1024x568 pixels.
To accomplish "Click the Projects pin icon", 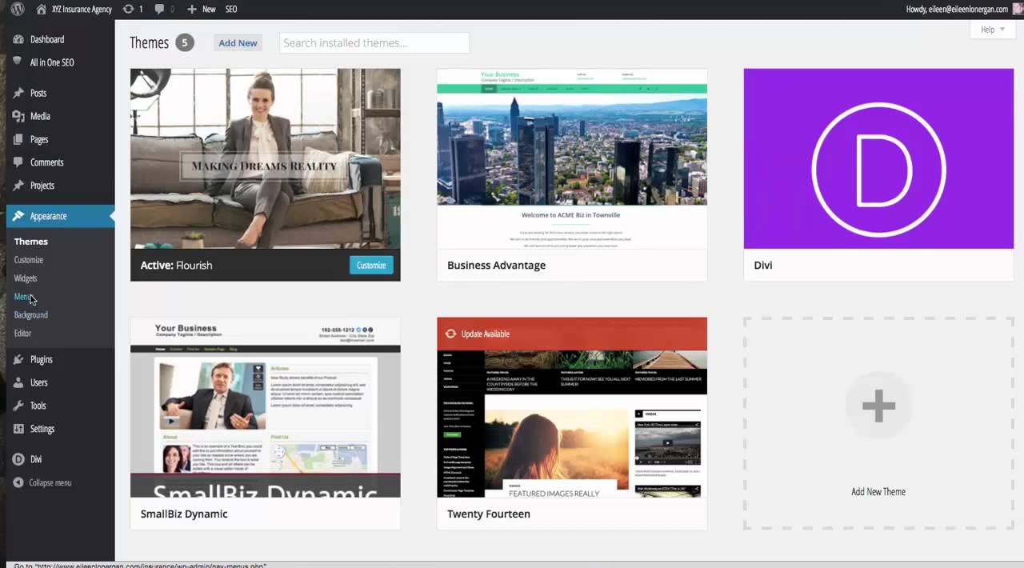I will pos(18,186).
